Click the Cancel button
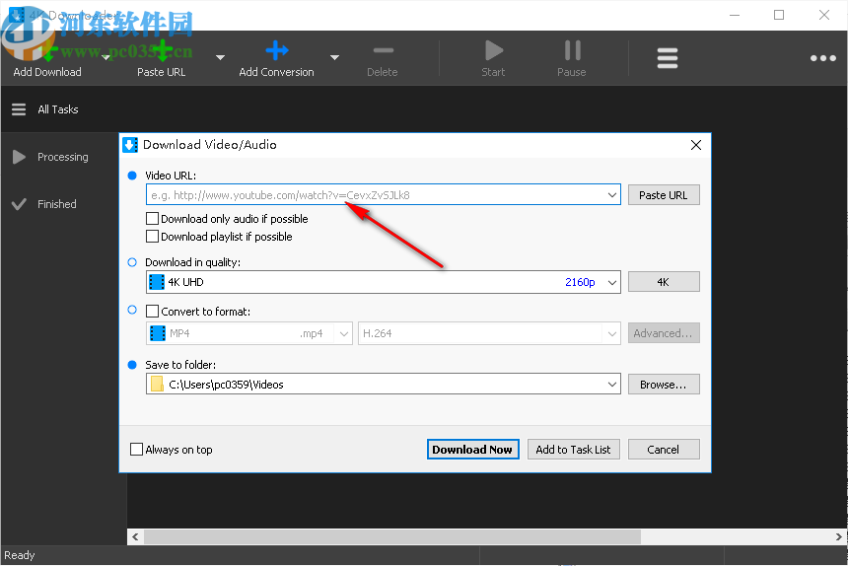848x566 pixels. 664,450
